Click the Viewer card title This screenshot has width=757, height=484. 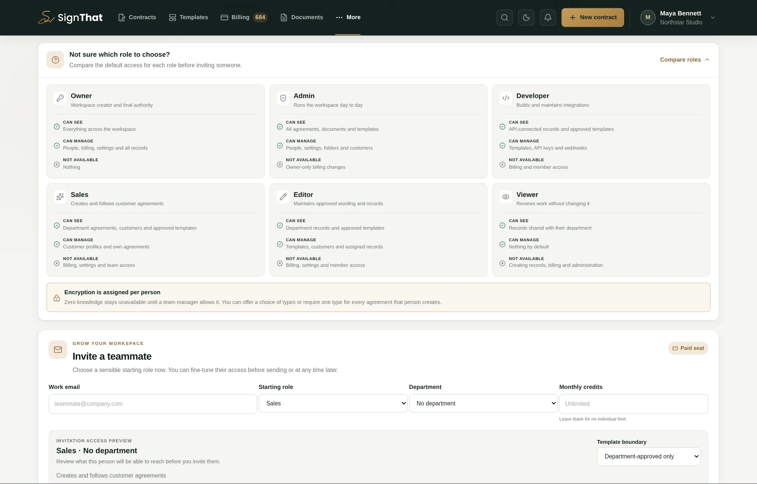point(527,195)
